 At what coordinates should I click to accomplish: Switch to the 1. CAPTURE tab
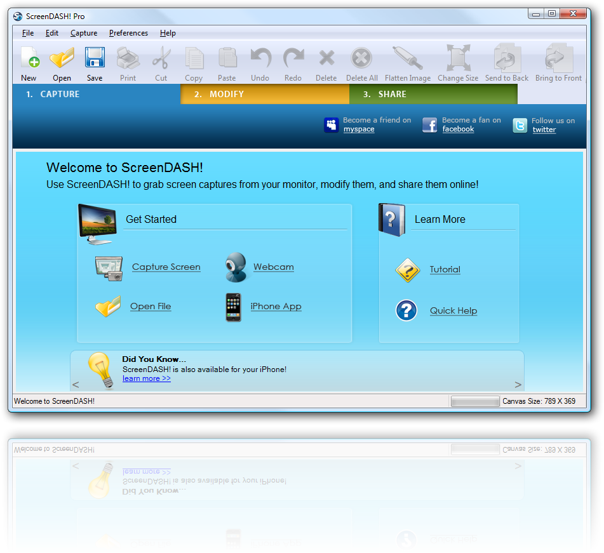pyautogui.click(x=97, y=94)
